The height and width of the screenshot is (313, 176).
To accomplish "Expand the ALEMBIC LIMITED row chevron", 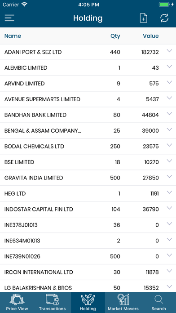I will pos(169,67).
